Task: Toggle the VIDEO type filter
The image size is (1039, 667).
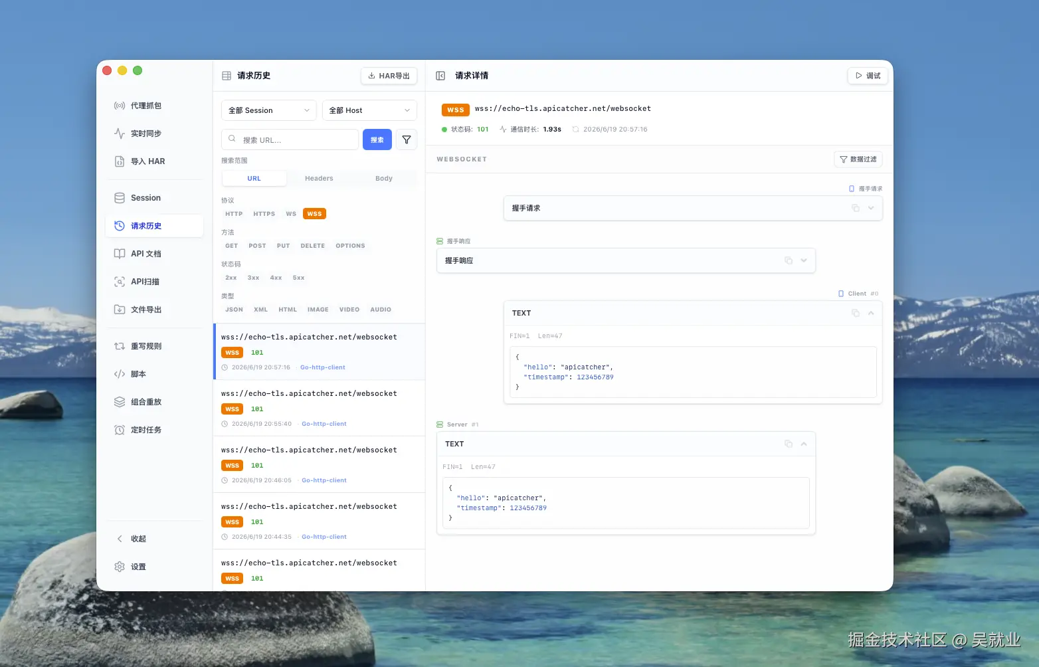Action: pos(349,310)
